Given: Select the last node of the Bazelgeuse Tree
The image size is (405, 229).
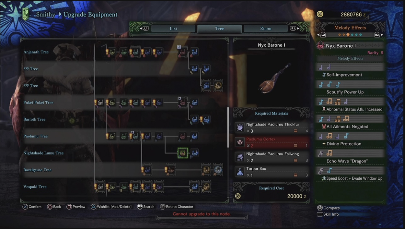Looking at the screenshot, I should (x=218, y=170).
